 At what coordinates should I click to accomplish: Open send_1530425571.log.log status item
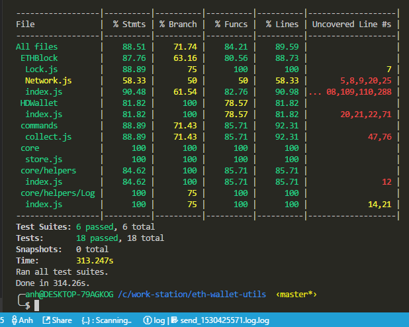pyautogui.click(x=220, y=320)
